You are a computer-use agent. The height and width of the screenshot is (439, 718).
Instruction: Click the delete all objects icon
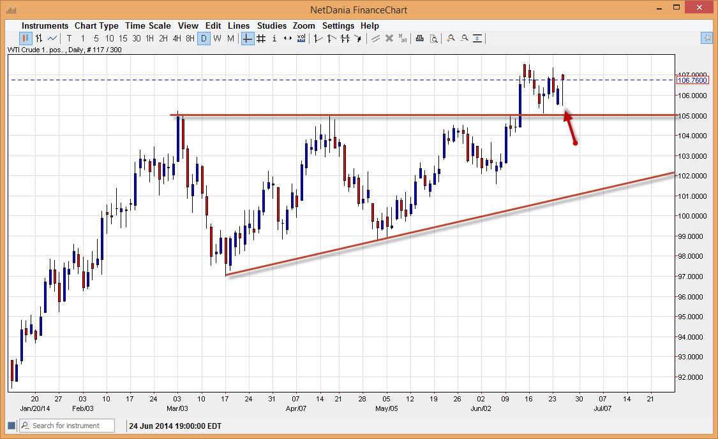coord(402,38)
